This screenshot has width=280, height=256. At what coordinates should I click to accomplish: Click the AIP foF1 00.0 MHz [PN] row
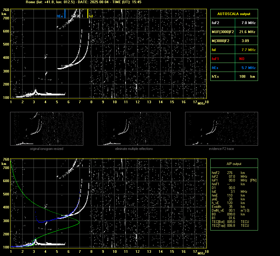pyautogui.click(x=234, y=180)
